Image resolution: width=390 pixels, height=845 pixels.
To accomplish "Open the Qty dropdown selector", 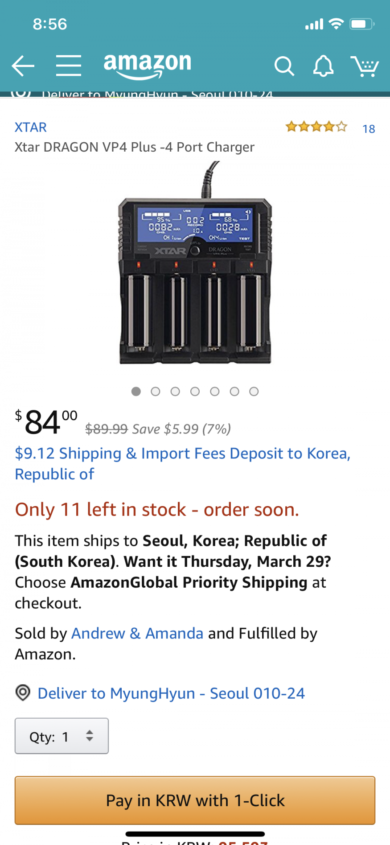I will [62, 736].
